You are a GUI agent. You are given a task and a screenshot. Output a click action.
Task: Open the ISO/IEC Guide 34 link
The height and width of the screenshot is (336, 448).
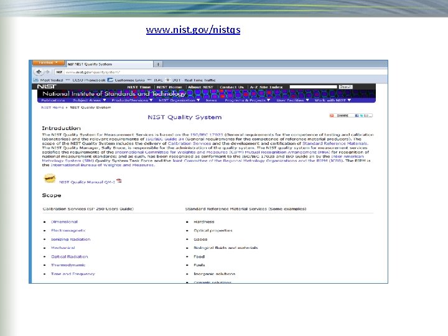pos(165,139)
